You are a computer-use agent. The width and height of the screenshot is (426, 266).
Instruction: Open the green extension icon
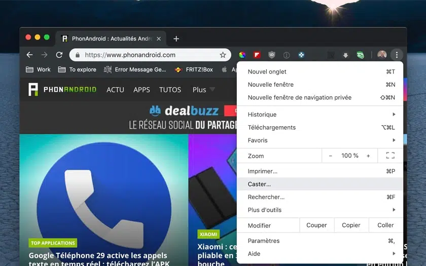[360, 55]
